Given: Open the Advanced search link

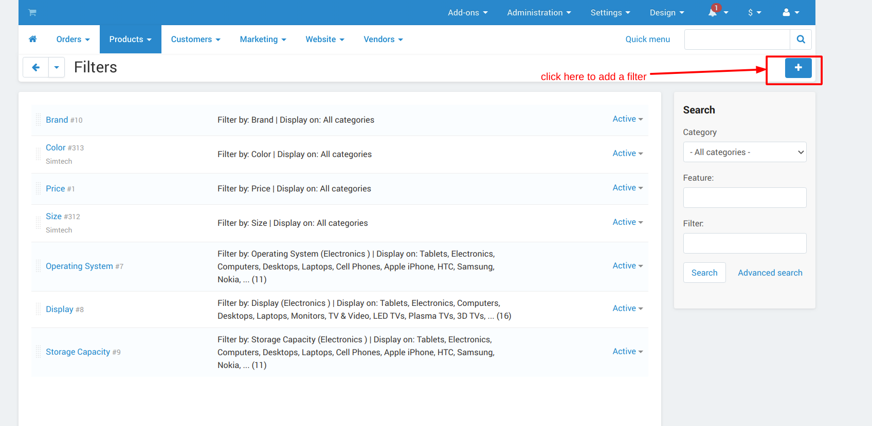Looking at the screenshot, I should (770, 273).
